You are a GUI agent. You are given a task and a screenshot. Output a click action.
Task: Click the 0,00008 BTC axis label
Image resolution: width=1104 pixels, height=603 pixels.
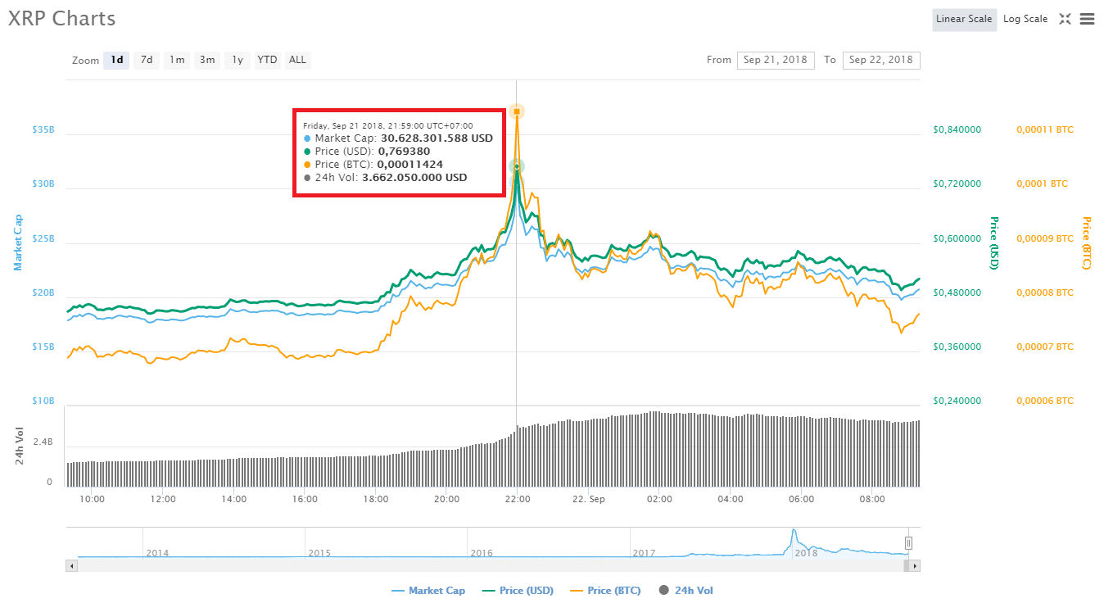tap(1045, 292)
